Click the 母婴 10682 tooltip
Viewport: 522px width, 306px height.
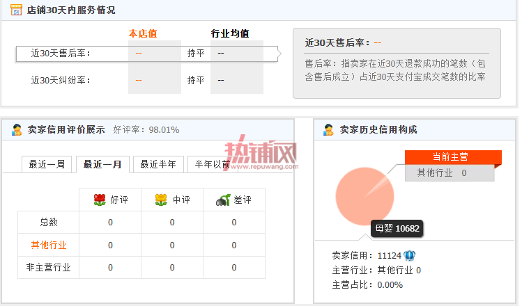pyautogui.click(x=397, y=229)
